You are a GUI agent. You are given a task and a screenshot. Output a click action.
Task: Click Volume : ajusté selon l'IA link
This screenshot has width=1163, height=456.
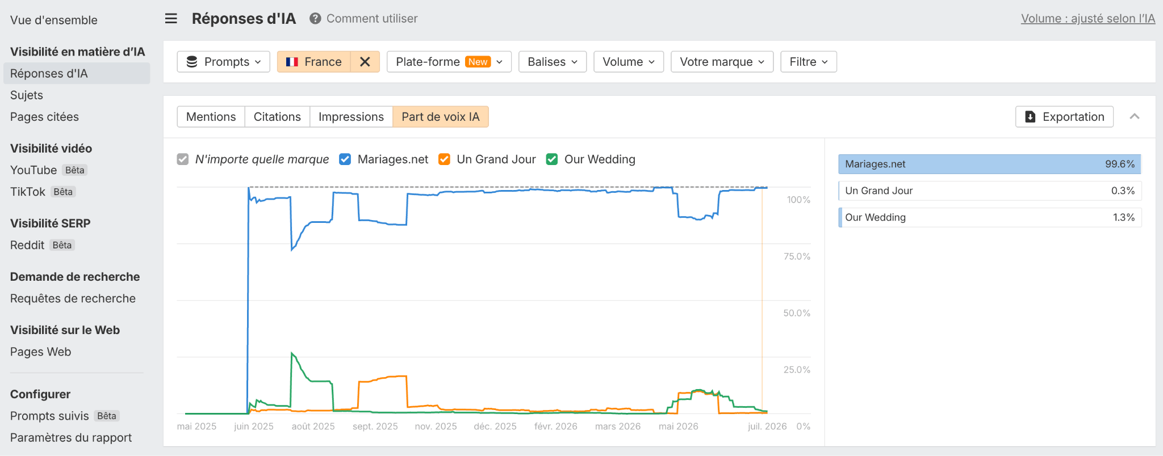(x=1088, y=19)
